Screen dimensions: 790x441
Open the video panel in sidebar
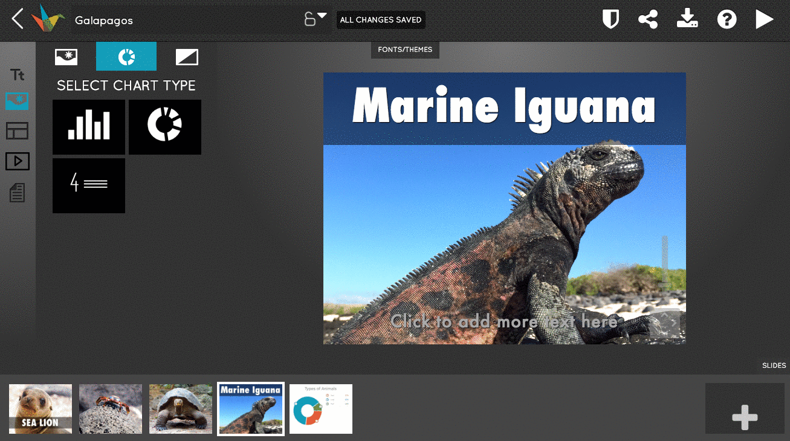(17, 161)
